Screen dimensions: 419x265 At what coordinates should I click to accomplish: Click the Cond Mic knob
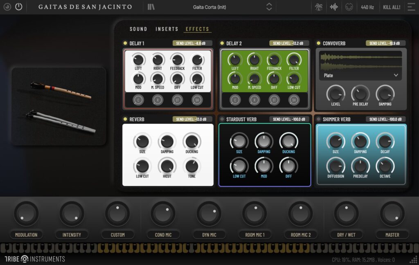point(163,214)
